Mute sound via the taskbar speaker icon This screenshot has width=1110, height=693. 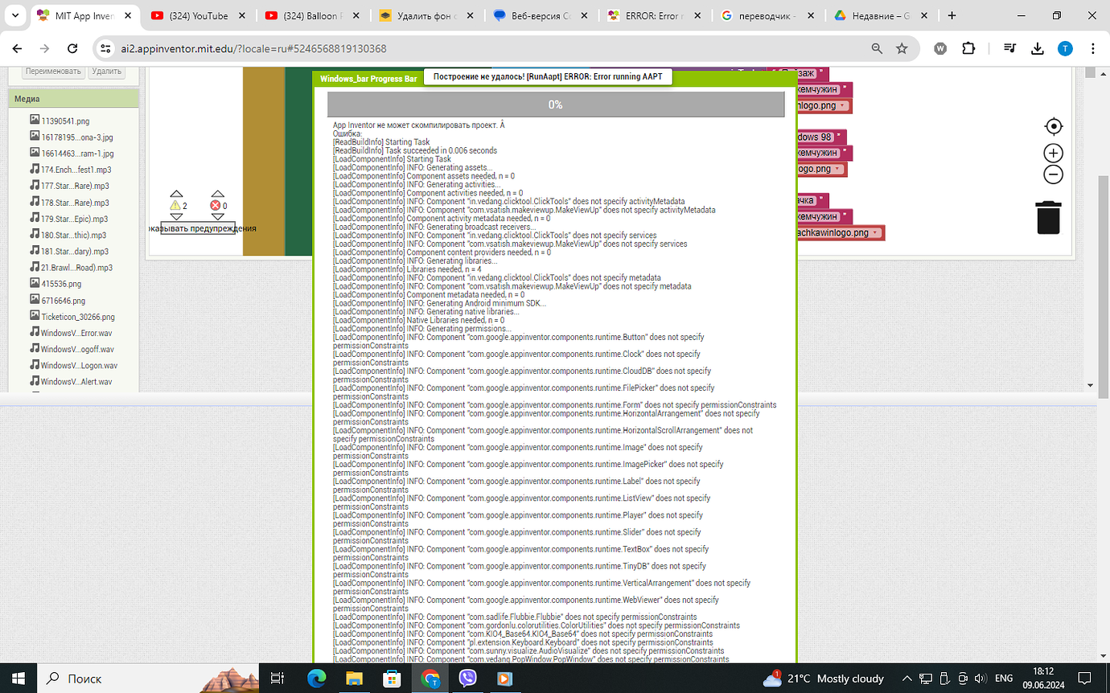click(982, 678)
